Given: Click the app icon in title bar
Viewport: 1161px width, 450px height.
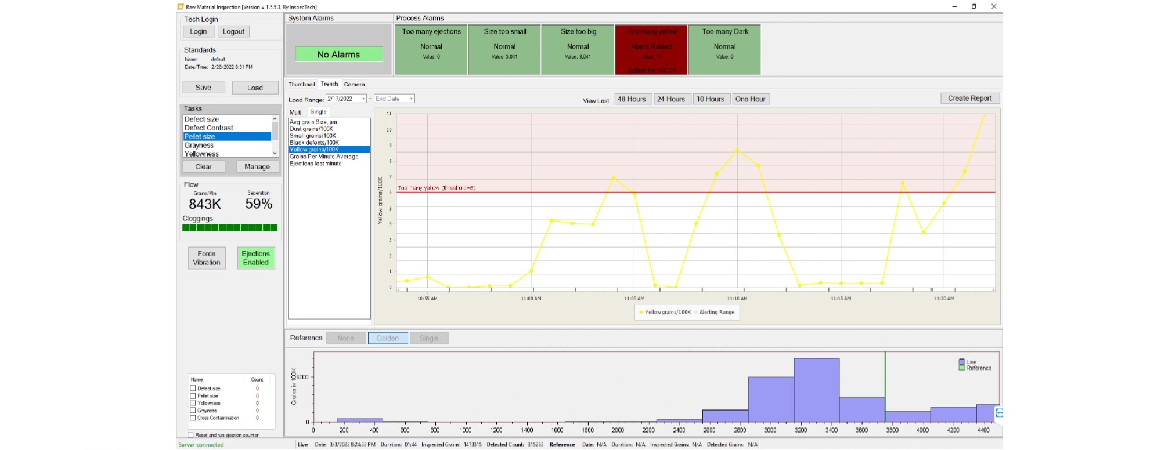Looking at the screenshot, I should 181,7.
